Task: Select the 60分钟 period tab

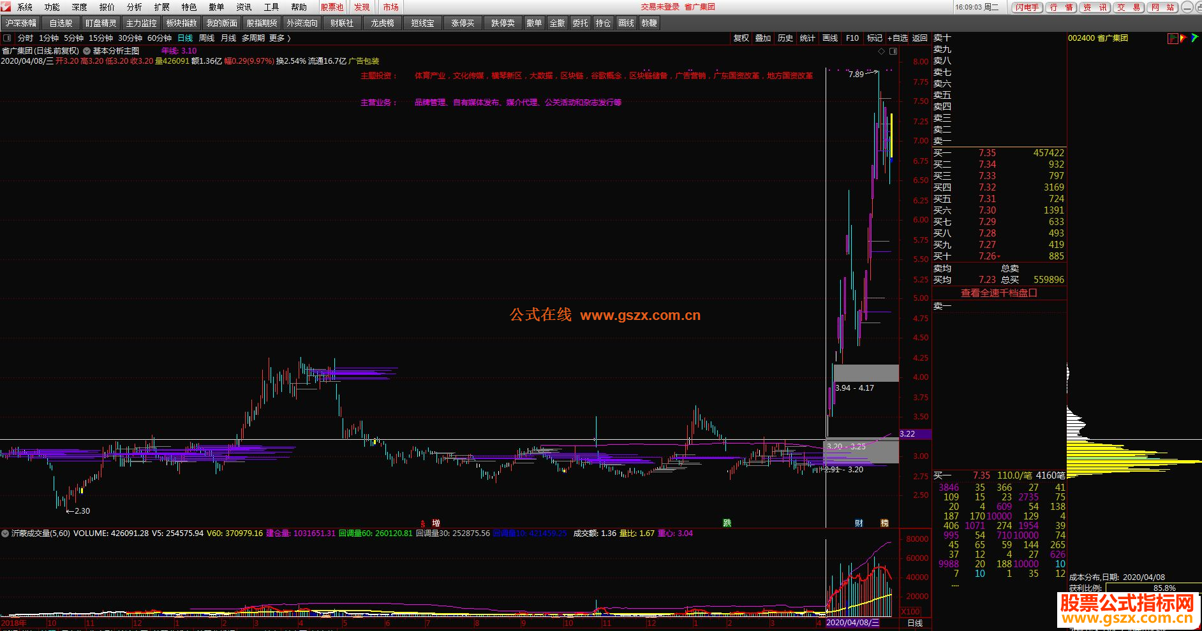Action: tap(160, 38)
